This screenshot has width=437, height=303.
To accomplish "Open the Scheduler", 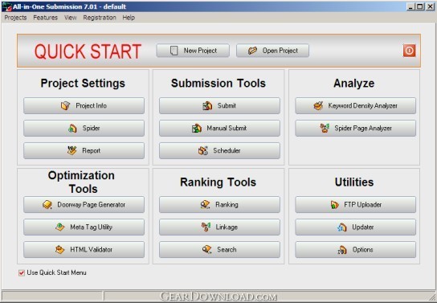I will (219, 150).
